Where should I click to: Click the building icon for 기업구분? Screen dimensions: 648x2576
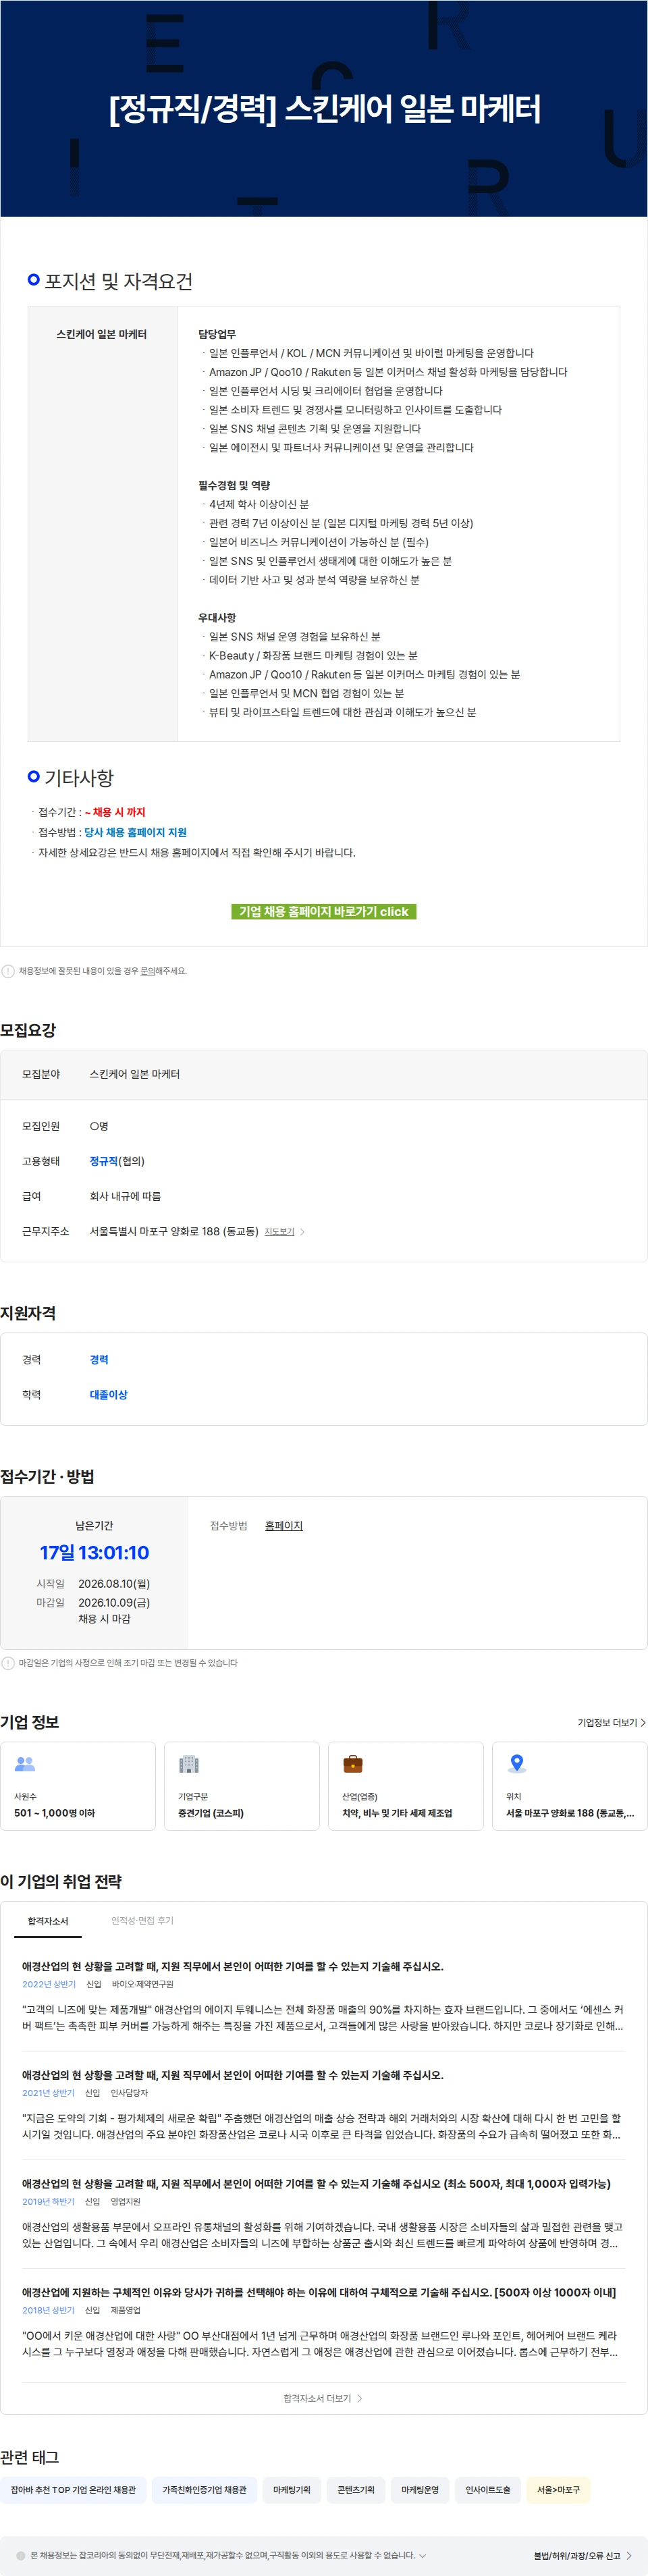point(189,1764)
